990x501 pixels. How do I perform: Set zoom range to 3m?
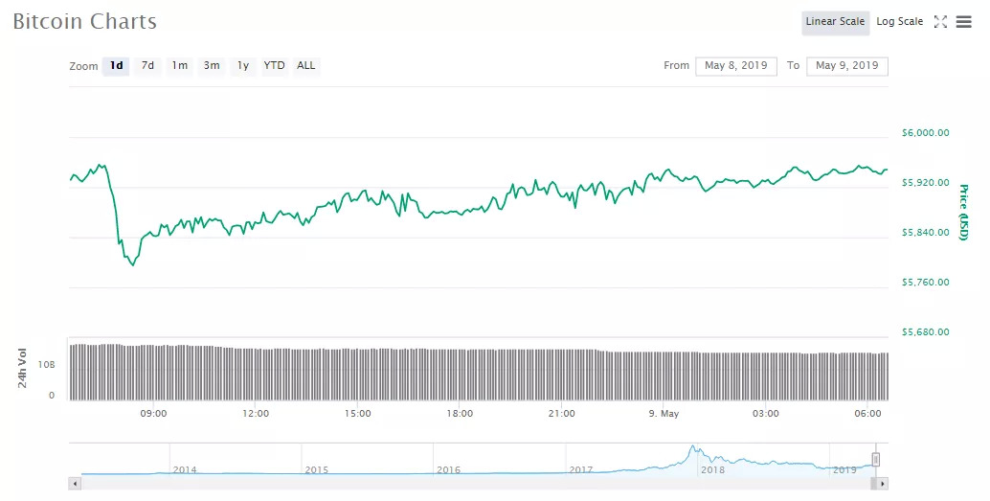point(212,66)
